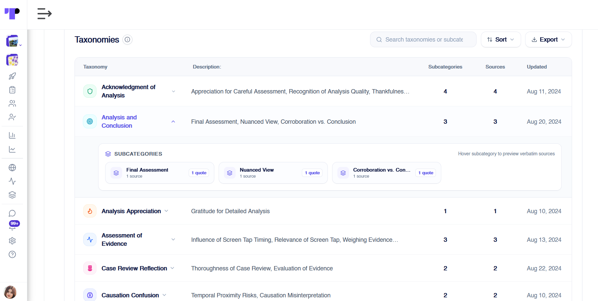Open the bar chart sidebar icon

point(12,135)
